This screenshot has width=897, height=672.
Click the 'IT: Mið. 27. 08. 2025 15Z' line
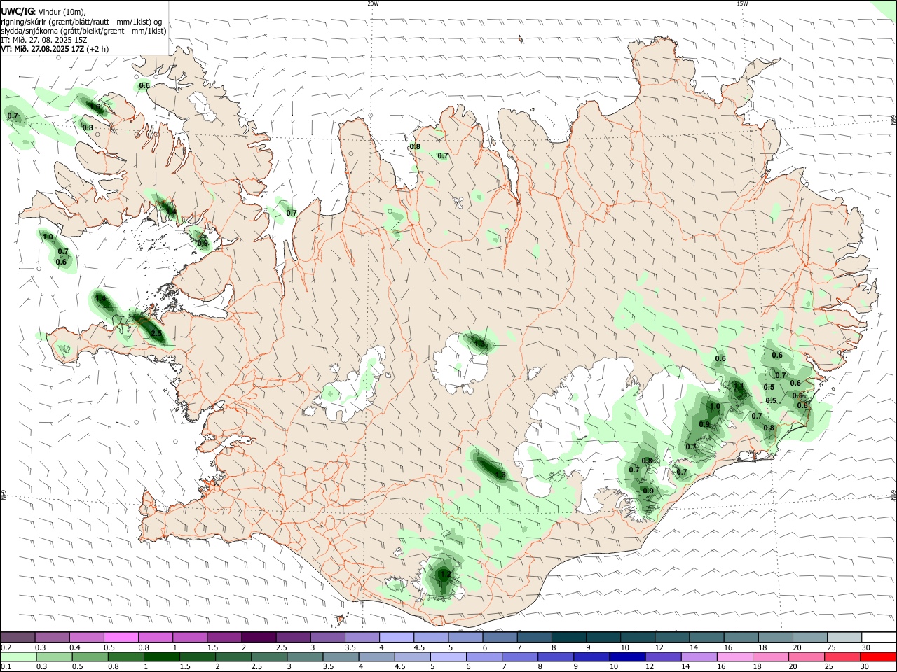click(x=44, y=40)
